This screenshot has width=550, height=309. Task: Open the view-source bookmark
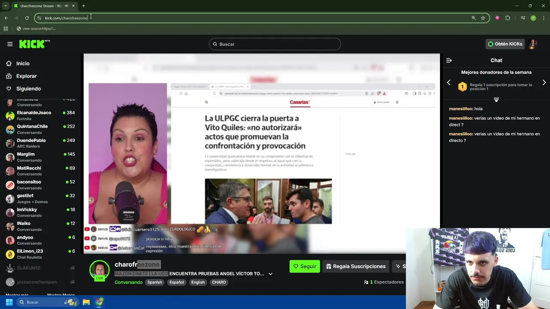click(x=36, y=29)
